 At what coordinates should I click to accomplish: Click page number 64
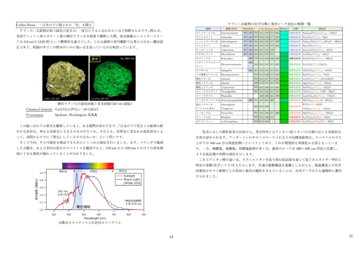(x=171, y=237)
